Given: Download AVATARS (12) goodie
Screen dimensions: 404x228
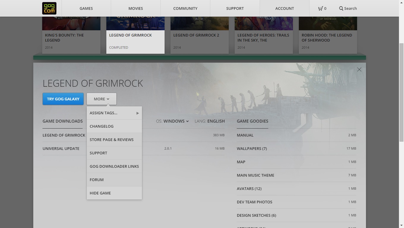Looking at the screenshot, I should coord(296,189).
